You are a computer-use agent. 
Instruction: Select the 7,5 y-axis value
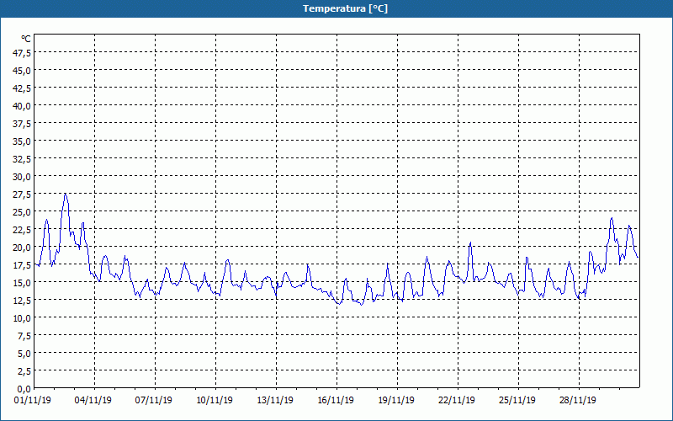click(x=24, y=335)
